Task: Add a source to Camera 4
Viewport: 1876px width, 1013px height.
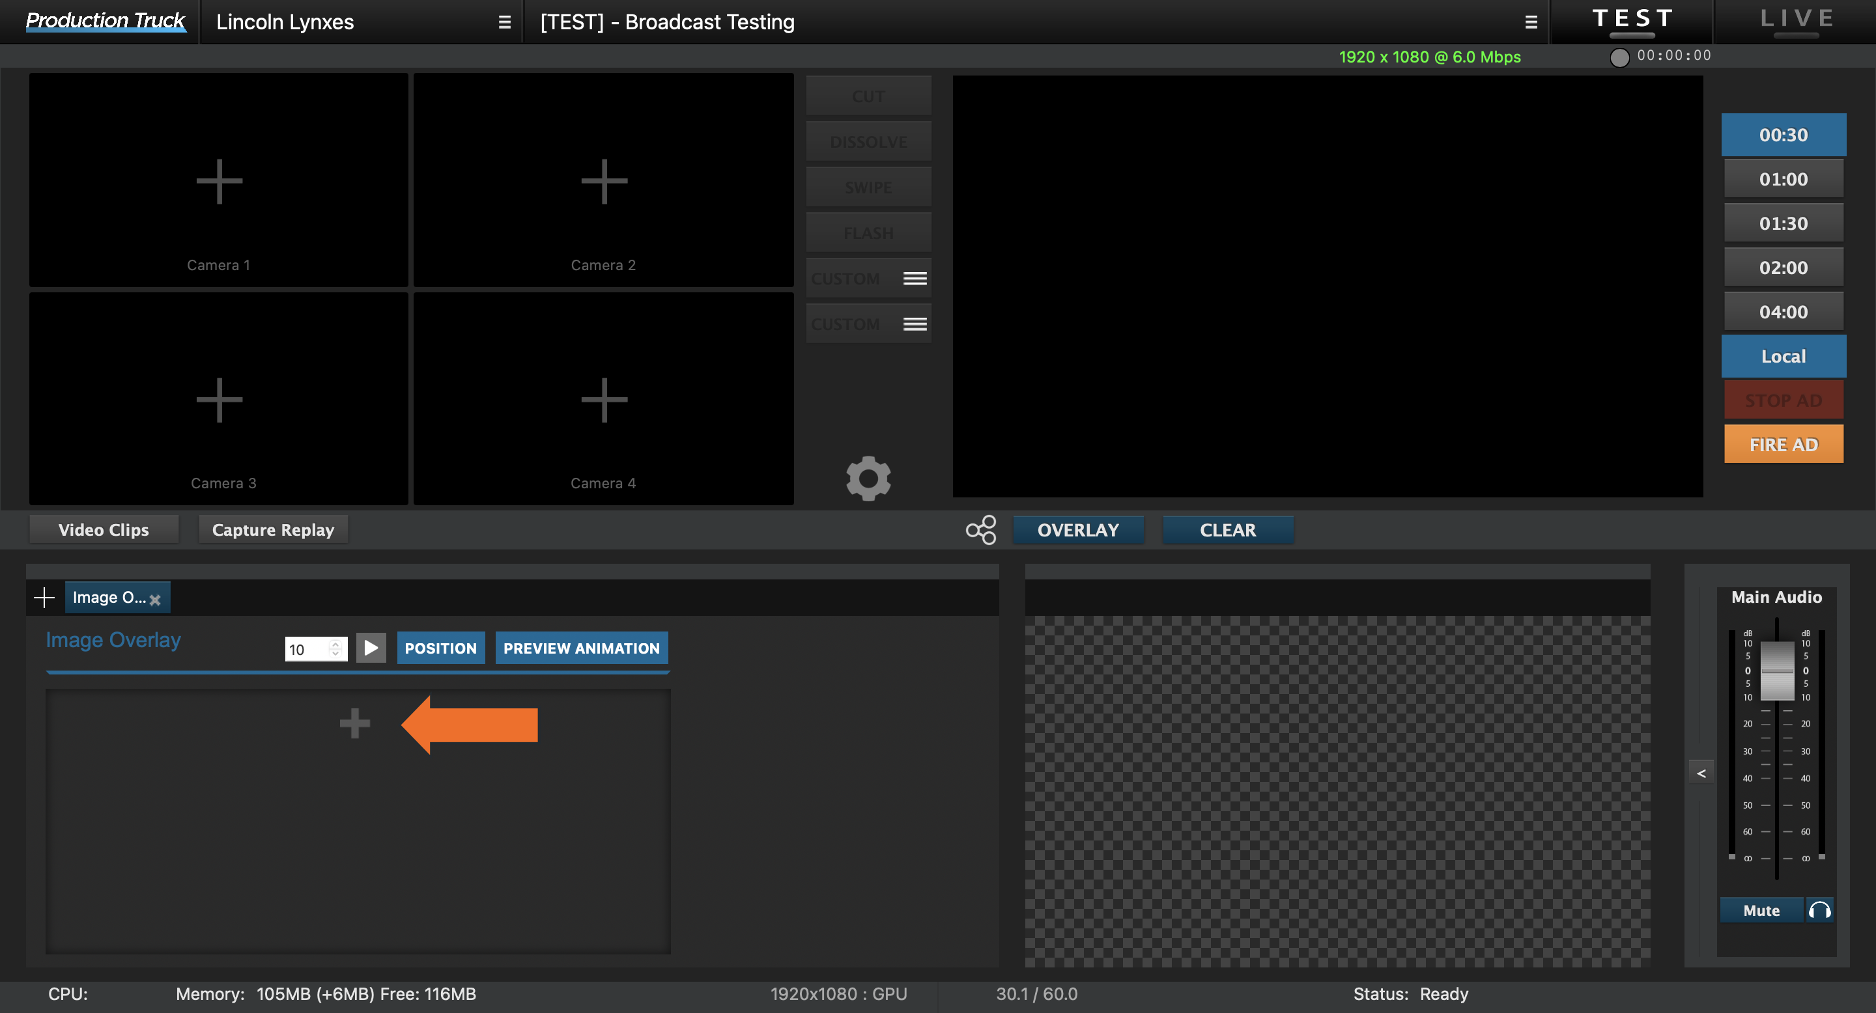Action: pos(604,400)
